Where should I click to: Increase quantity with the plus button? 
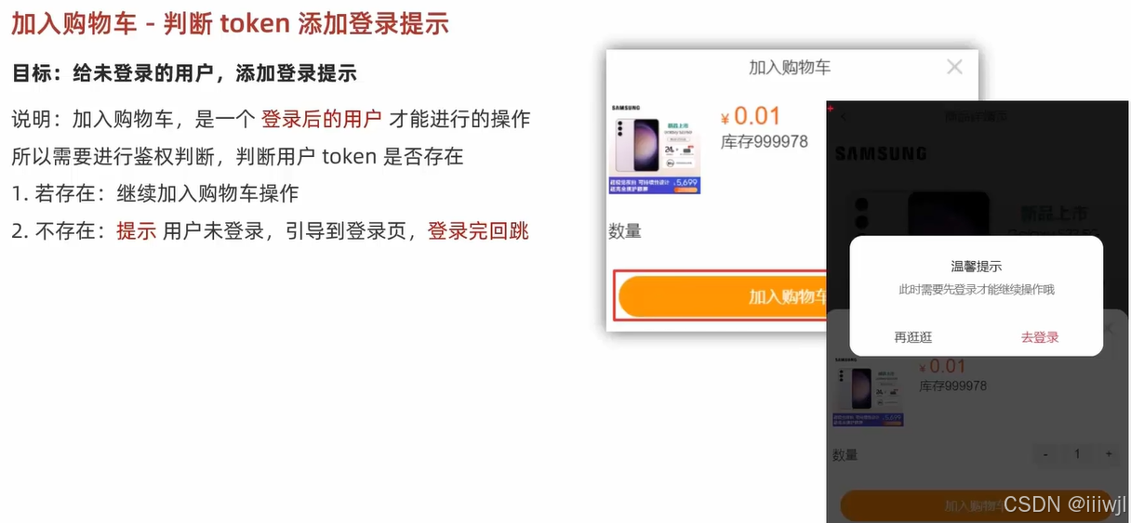[x=1108, y=454]
